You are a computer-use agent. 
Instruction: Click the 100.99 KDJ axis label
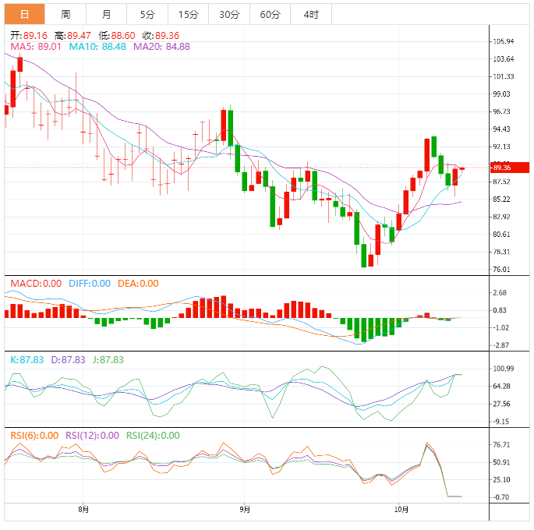(504, 369)
